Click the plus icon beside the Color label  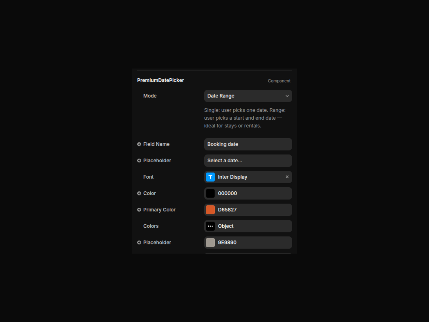point(139,193)
